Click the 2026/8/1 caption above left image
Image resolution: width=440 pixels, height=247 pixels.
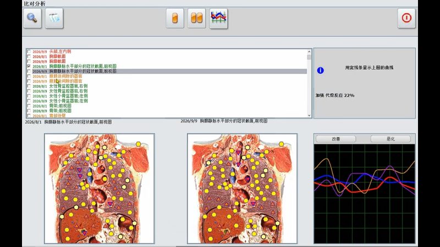click(x=68, y=122)
